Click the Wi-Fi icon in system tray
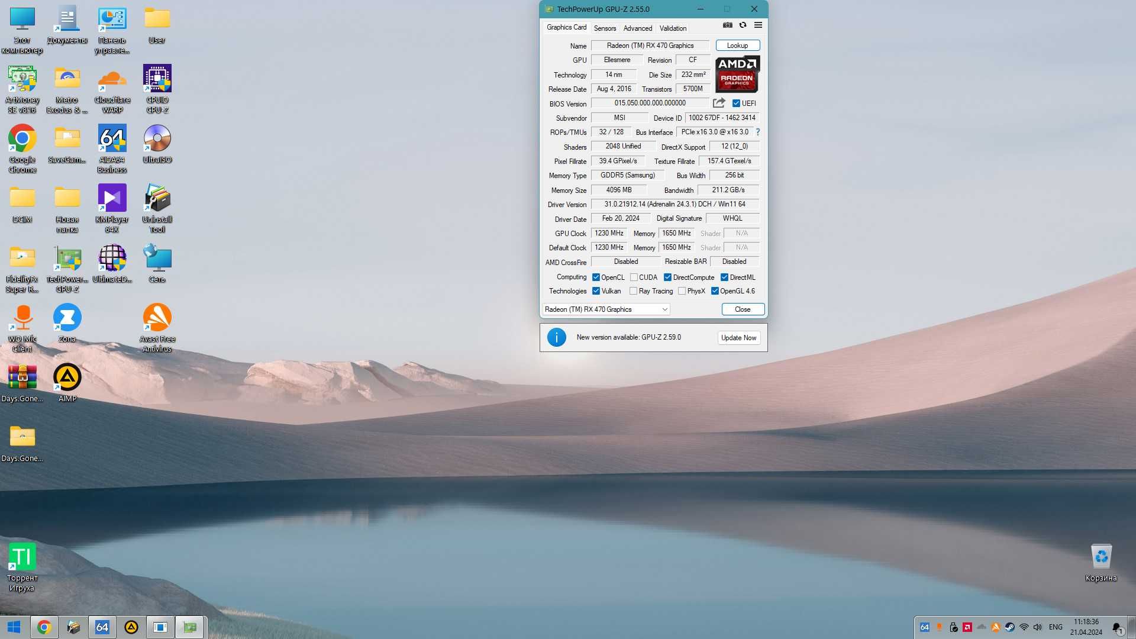Screen dimensions: 1136x639 pyautogui.click(x=1024, y=627)
